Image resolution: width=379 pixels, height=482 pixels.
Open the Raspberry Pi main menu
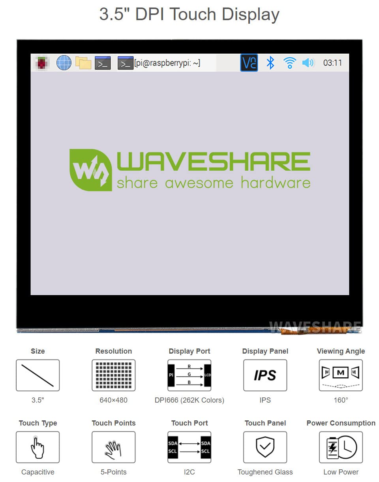point(42,63)
